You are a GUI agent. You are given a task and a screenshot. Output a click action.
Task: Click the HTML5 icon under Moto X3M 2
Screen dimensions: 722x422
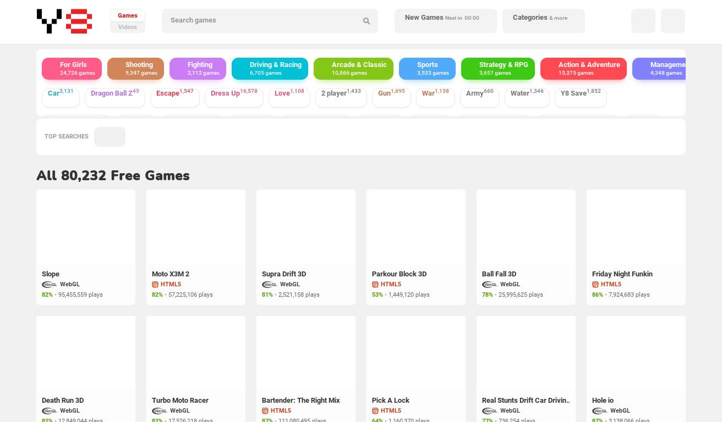pos(155,285)
